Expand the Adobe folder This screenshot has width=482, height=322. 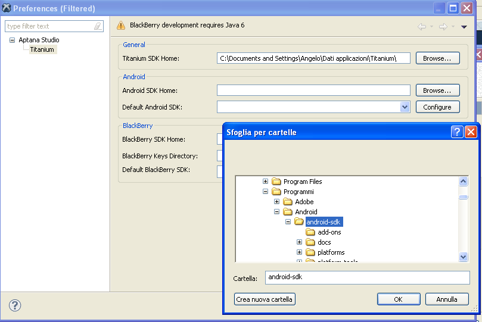276,201
